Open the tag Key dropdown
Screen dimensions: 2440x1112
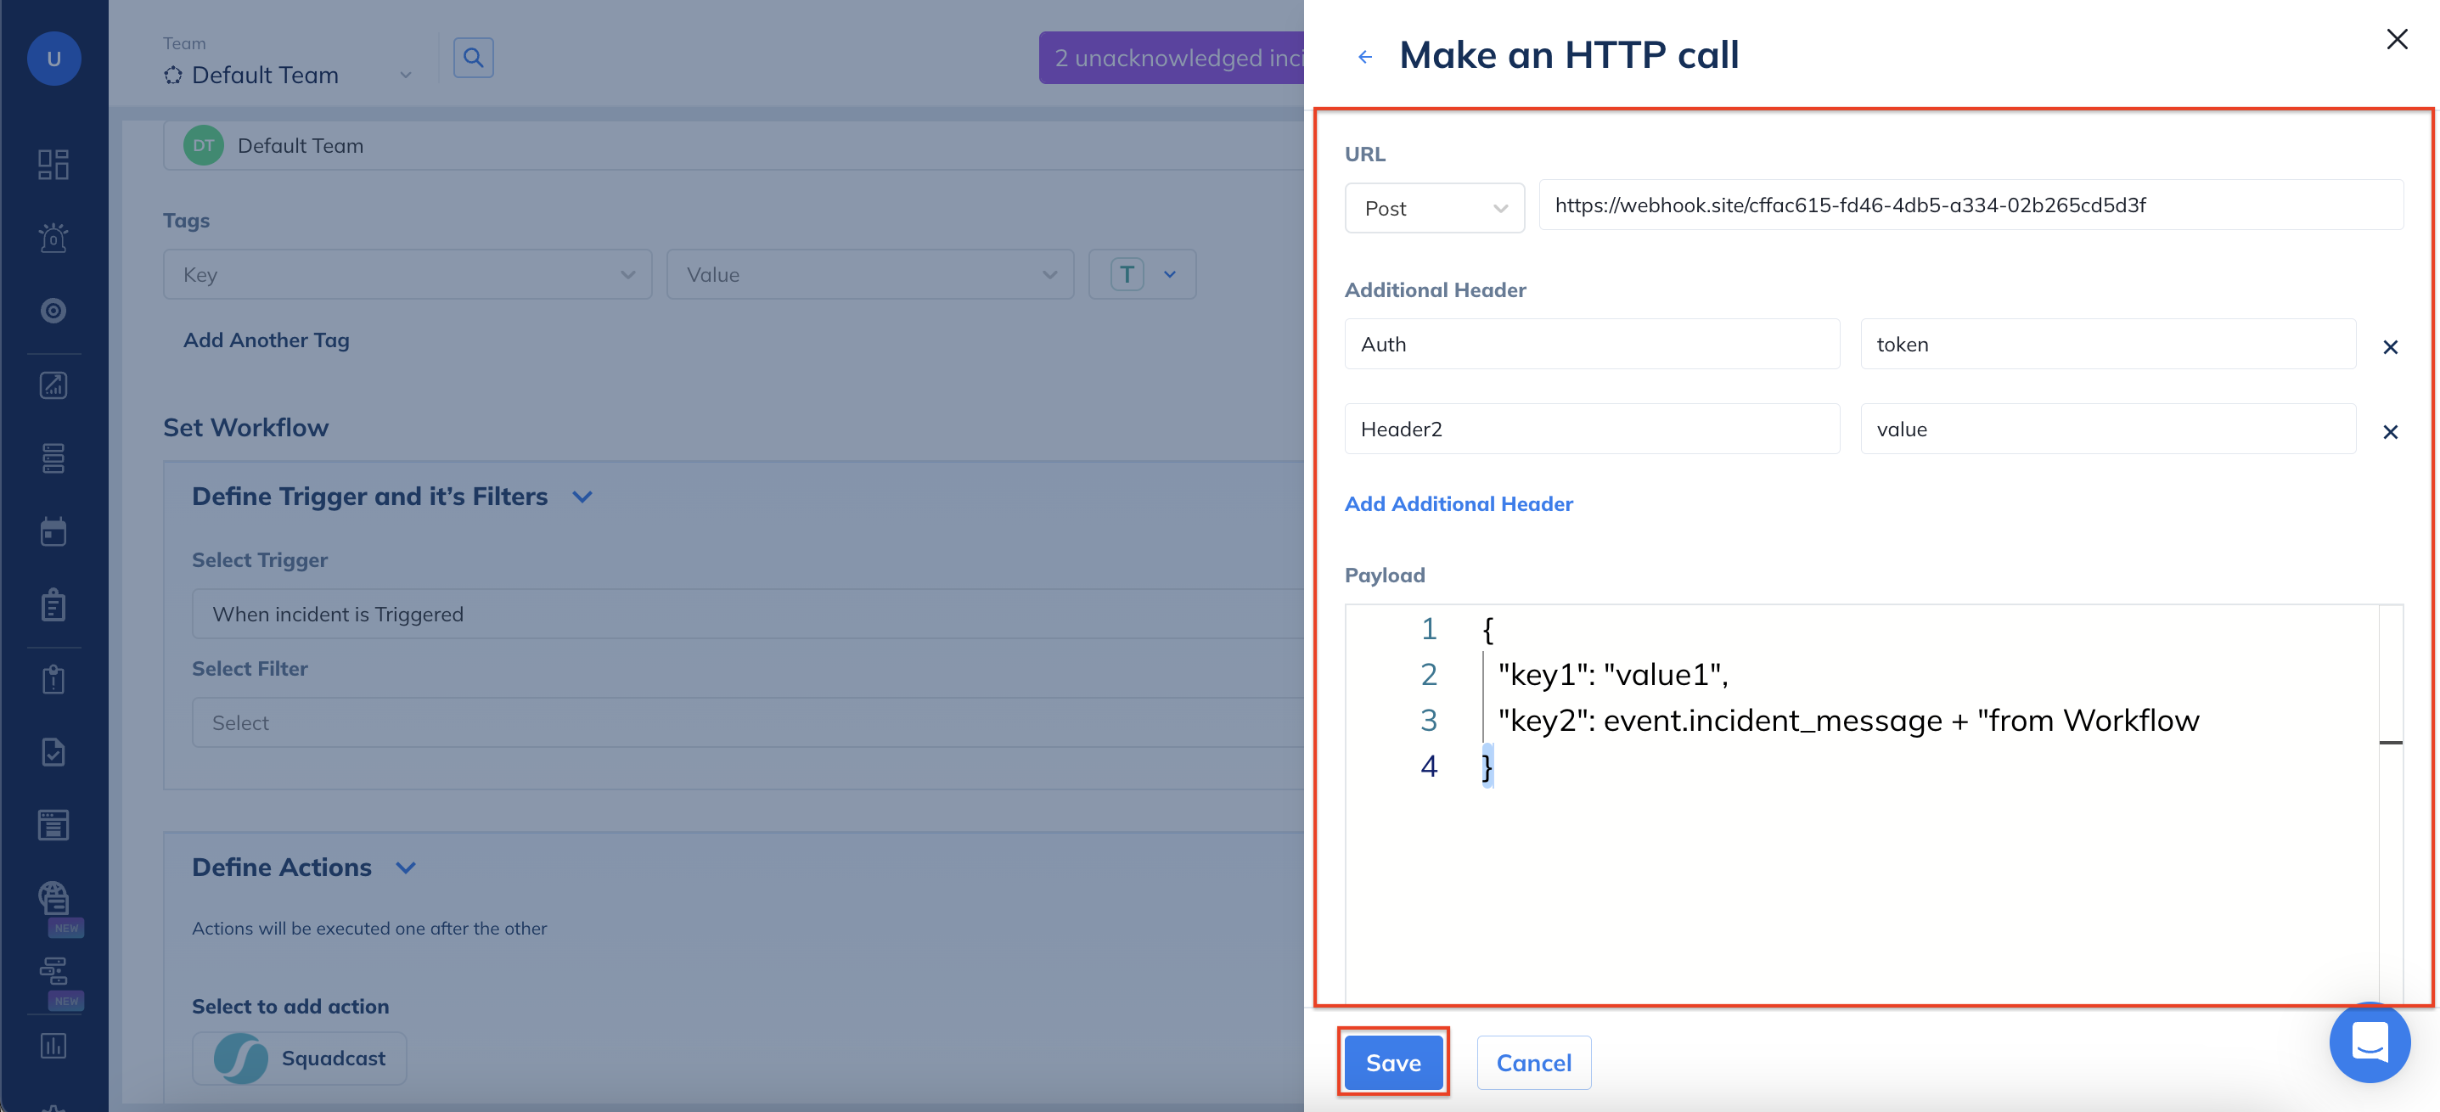coord(408,275)
